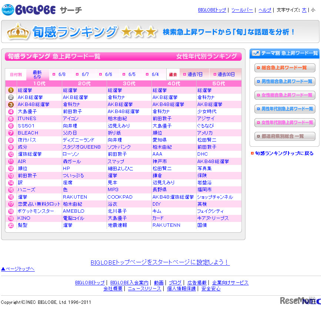The width and height of the screenshot is (321, 309).
Task: Click BIGLOBEトップページをスタートページに設定しよう link
Action: 160,262
